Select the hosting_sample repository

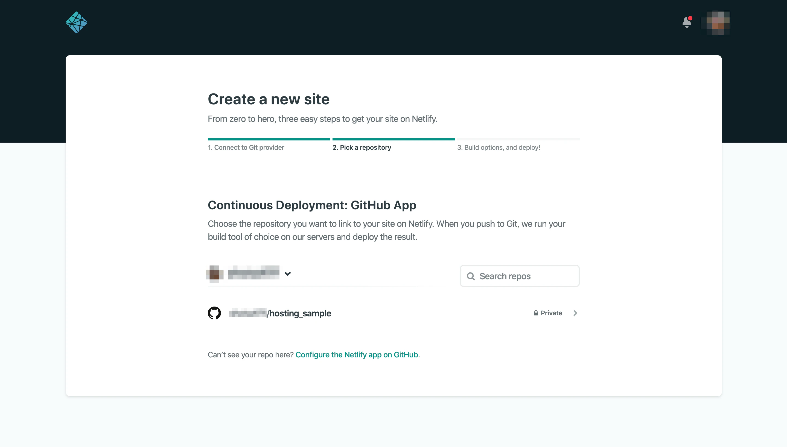tap(393, 313)
